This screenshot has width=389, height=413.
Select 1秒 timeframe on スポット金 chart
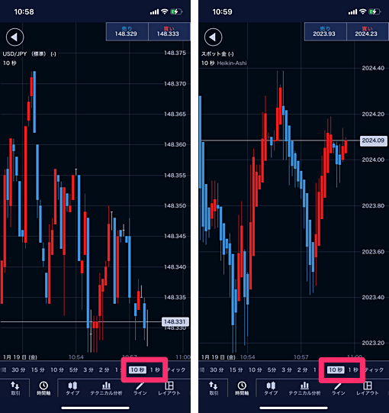pos(353,369)
